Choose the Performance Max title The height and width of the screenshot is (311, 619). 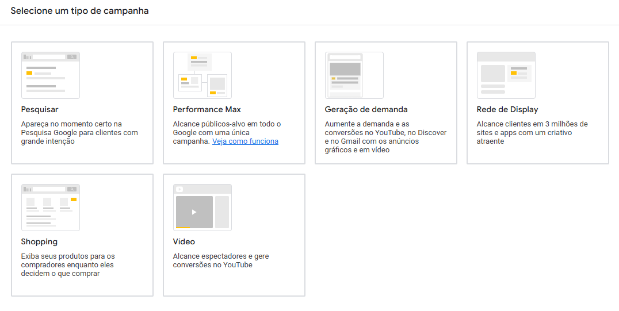coord(207,109)
